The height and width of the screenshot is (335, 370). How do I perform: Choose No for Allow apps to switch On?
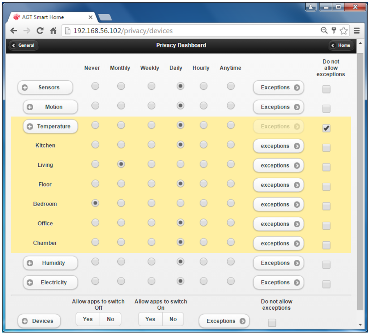[x=173, y=319]
